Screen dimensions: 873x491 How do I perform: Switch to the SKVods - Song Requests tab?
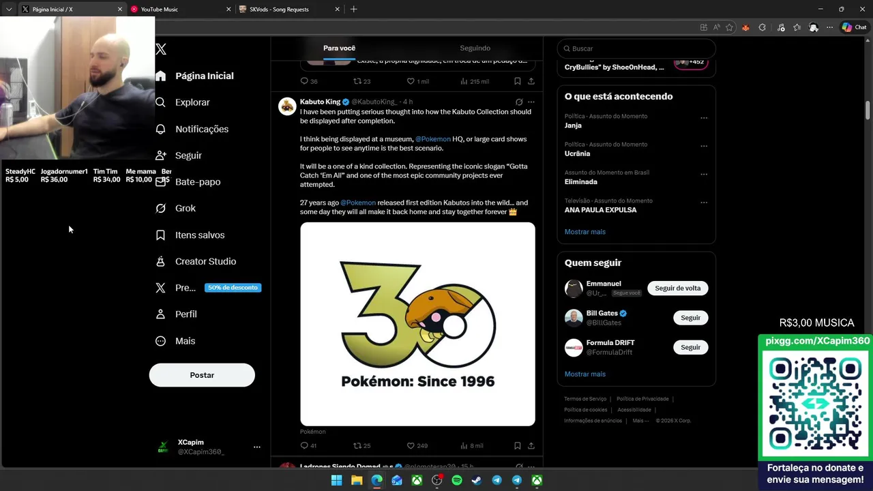pyautogui.click(x=288, y=10)
